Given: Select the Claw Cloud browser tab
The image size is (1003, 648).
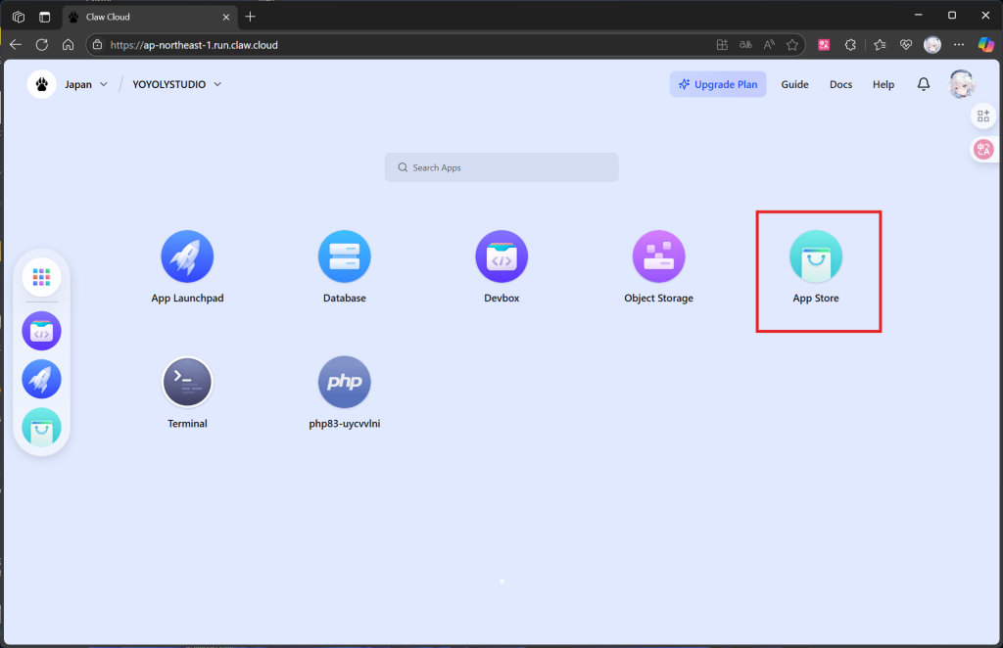Looking at the screenshot, I should pyautogui.click(x=150, y=18).
